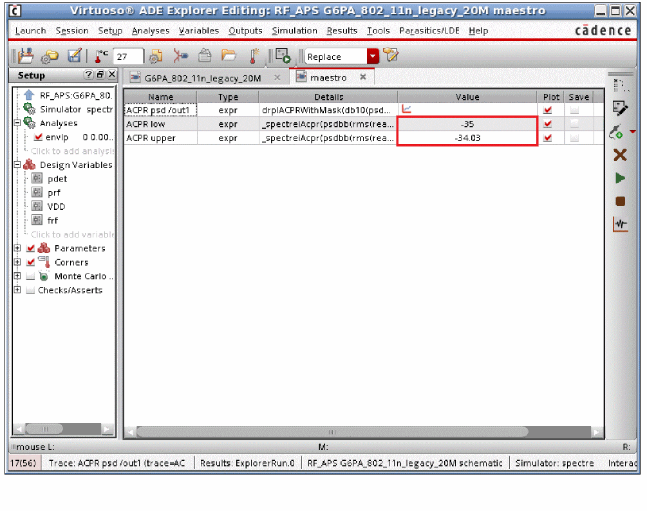Click the sparkling thermometer toolbar icon
647x511 pixels.
click(254, 56)
